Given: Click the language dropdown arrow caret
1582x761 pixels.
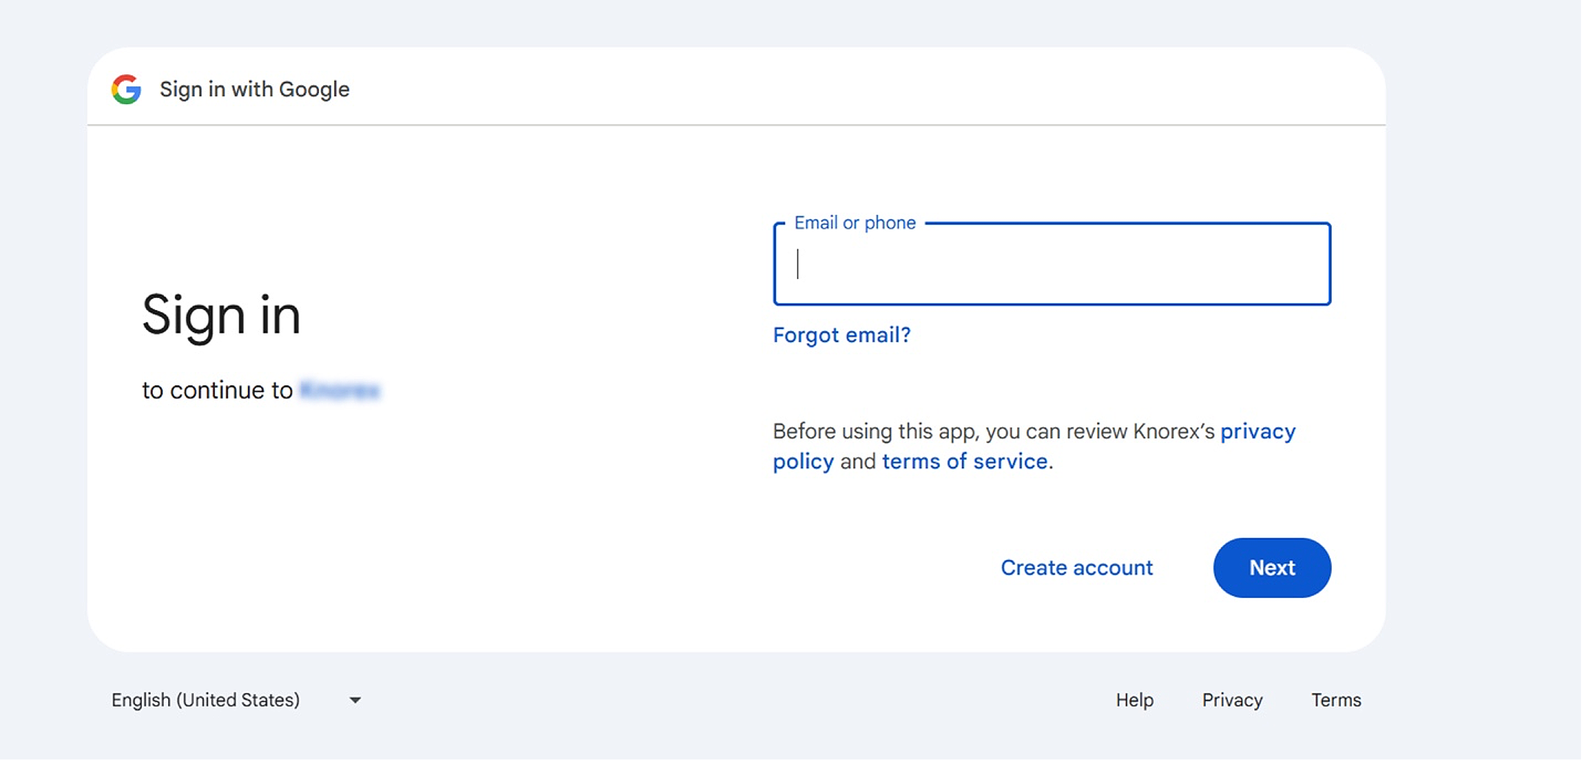Looking at the screenshot, I should coord(355,700).
